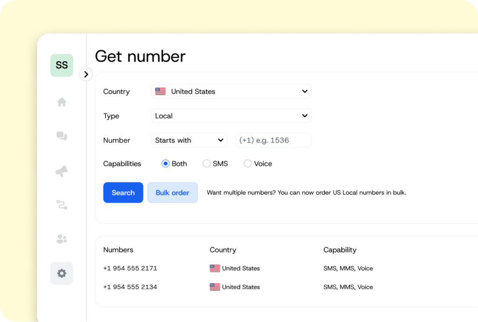
Task: Click the Country column header in results
Action: tap(223, 250)
